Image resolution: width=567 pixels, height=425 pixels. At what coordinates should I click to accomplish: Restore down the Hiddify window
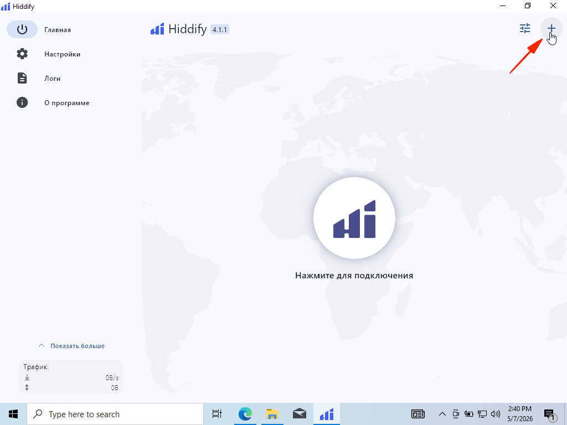528,6
